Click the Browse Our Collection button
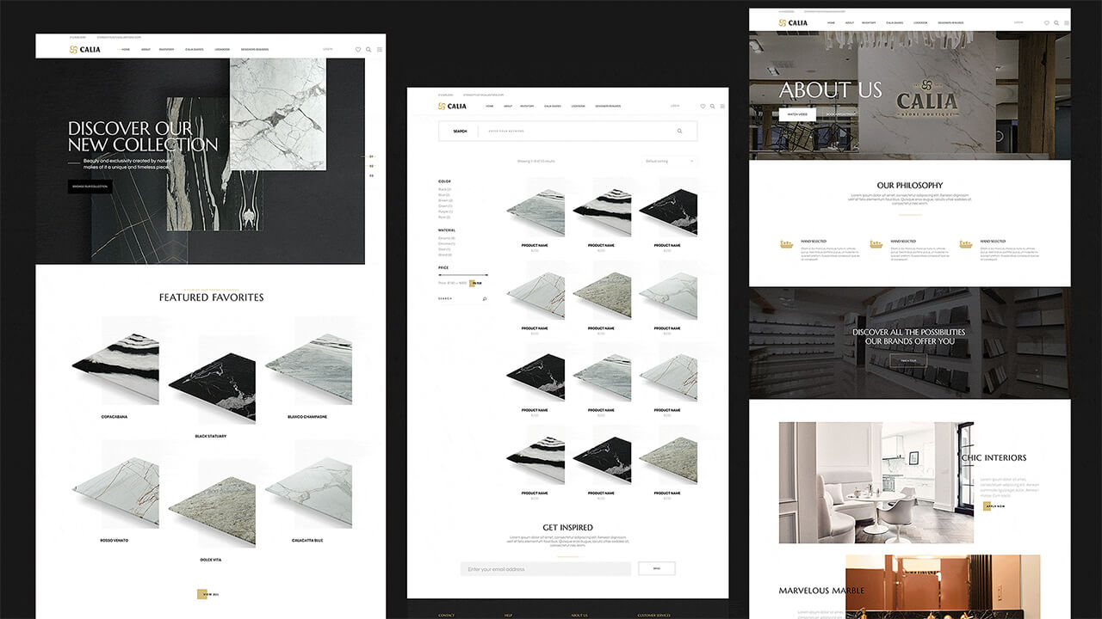The image size is (1102, 619). (x=90, y=187)
